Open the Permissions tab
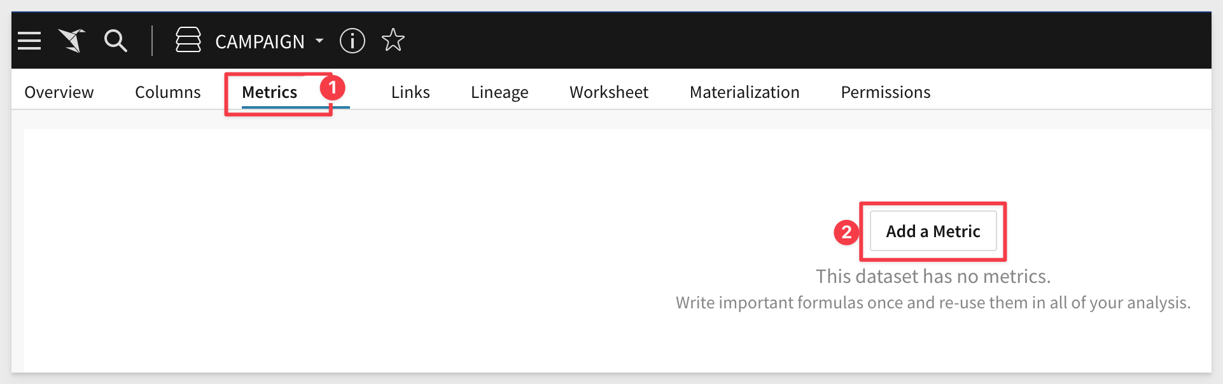 (886, 92)
